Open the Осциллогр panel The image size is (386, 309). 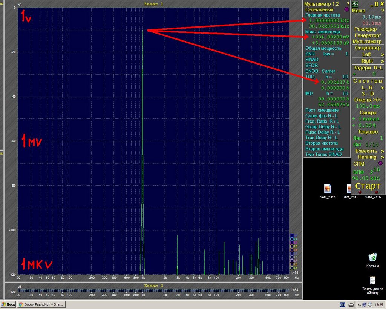[368, 48]
